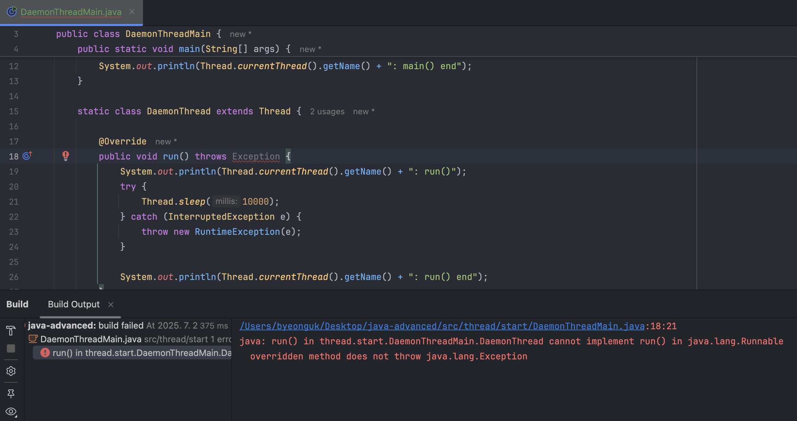
Task: Click the millis parameter hint in sleep call
Action: 226,201
